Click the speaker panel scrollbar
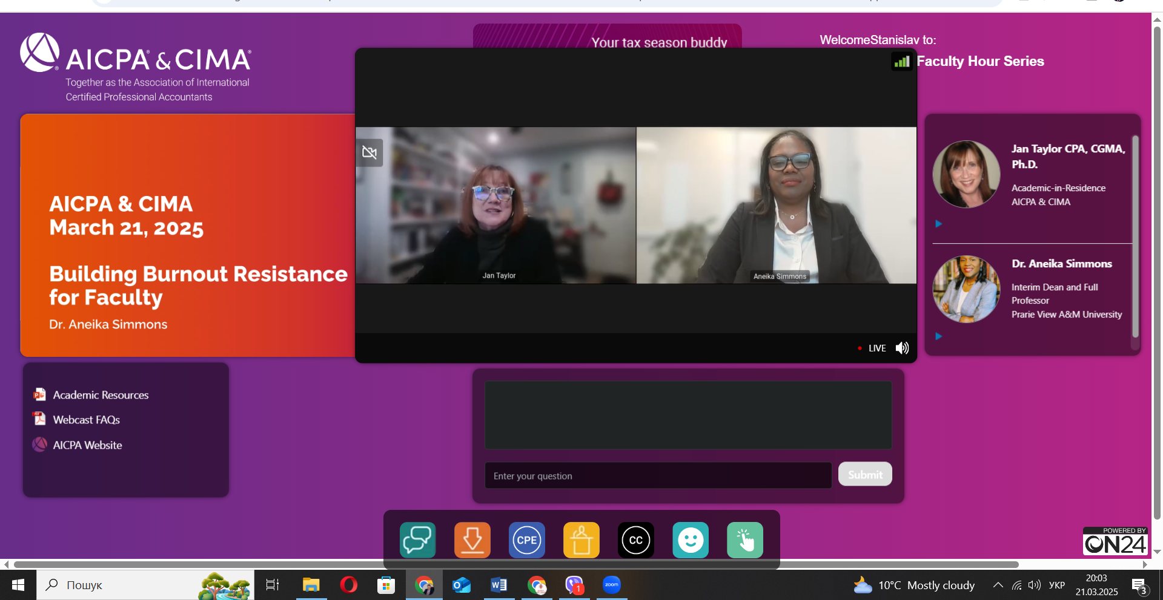1163x600 pixels. point(1135,236)
